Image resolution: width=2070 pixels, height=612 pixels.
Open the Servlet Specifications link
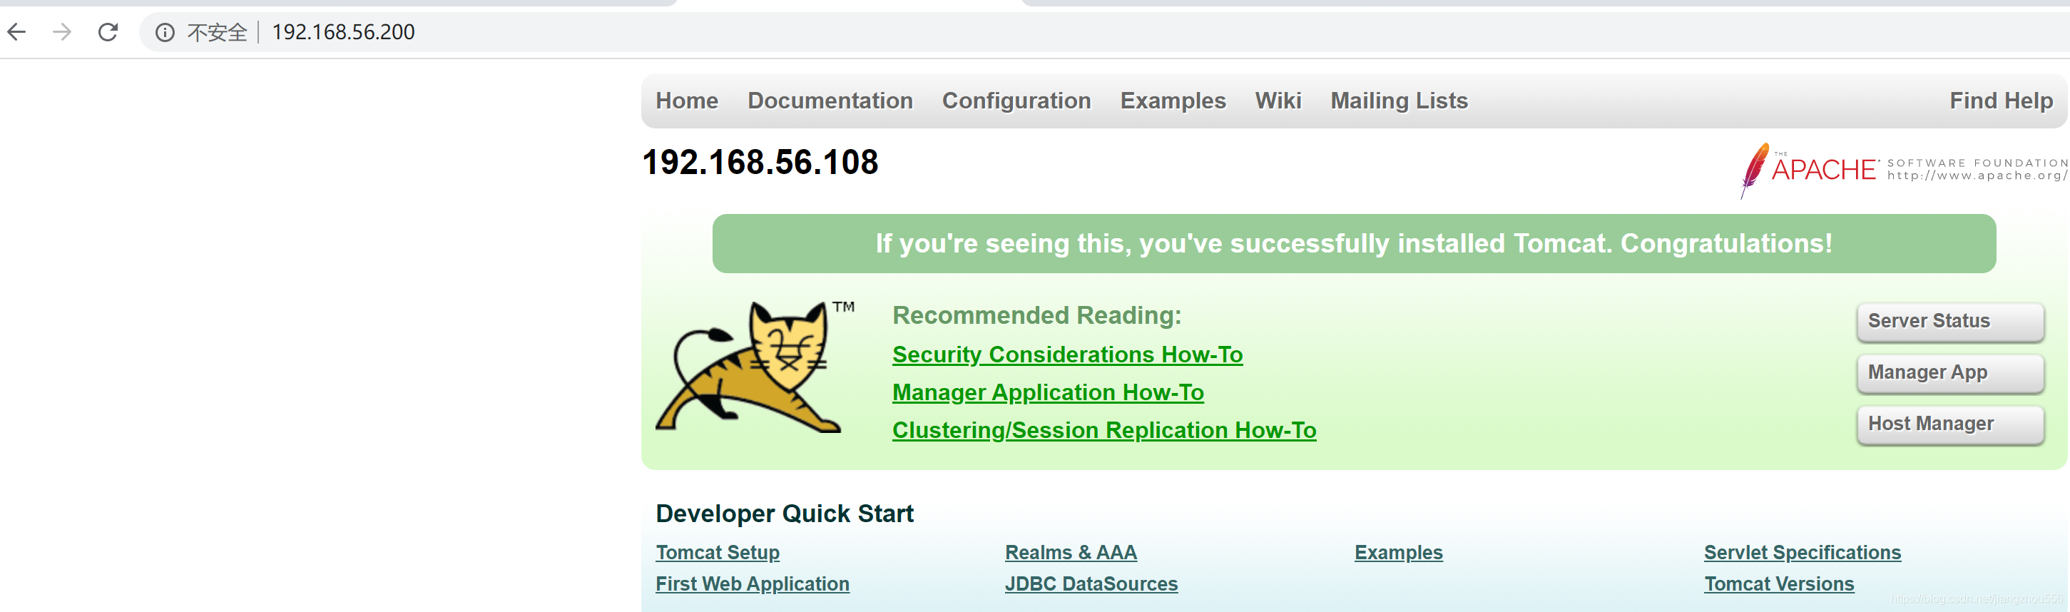(1803, 553)
